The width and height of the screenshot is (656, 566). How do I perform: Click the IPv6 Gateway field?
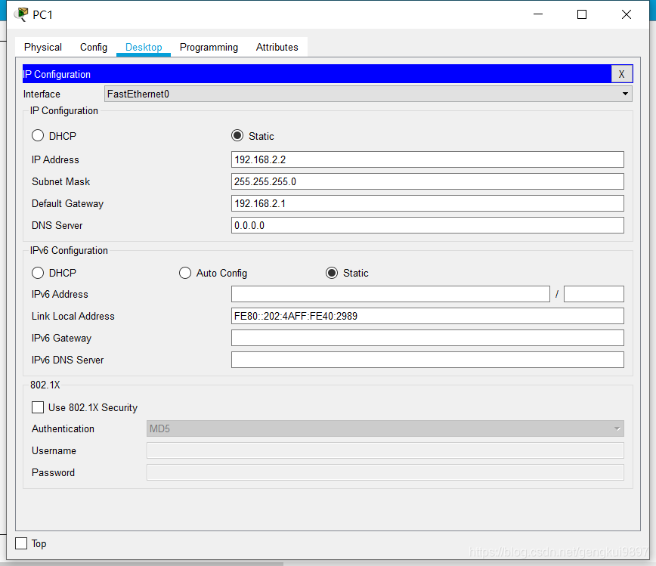point(427,338)
